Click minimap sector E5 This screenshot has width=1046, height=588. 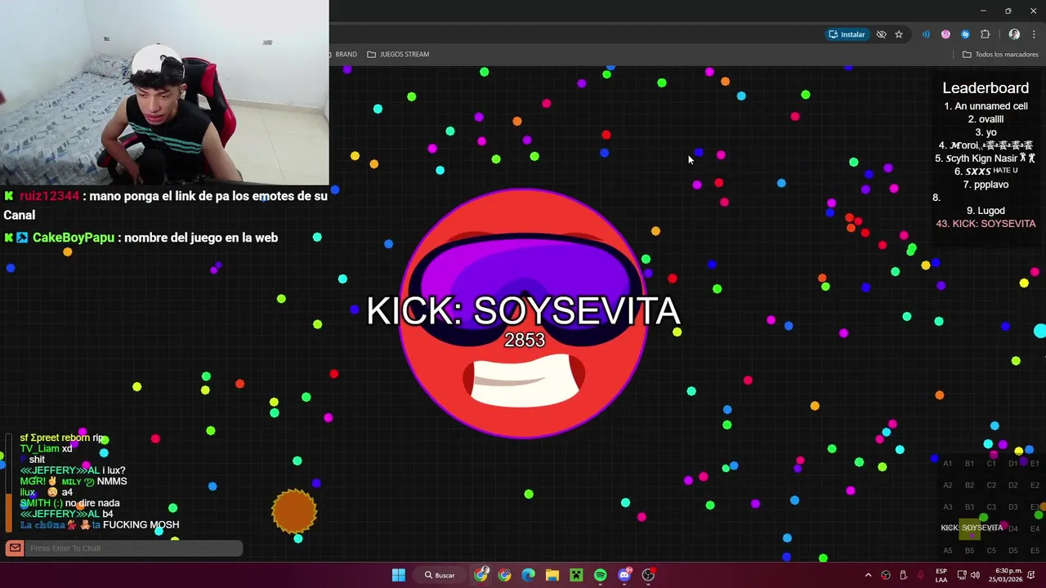tap(1035, 550)
